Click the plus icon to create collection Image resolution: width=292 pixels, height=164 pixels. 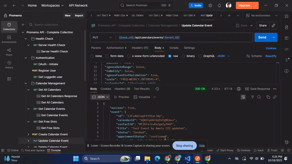pos(23,24)
